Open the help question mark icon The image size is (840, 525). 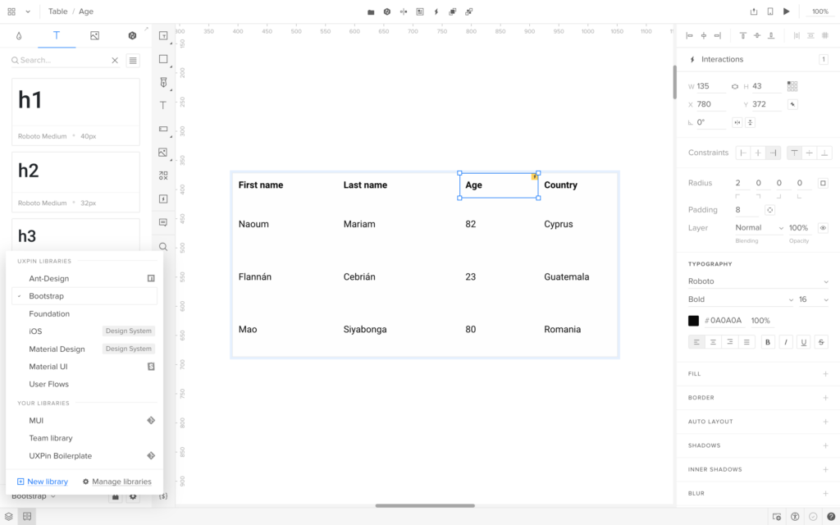pyautogui.click(x=831, y=517)
